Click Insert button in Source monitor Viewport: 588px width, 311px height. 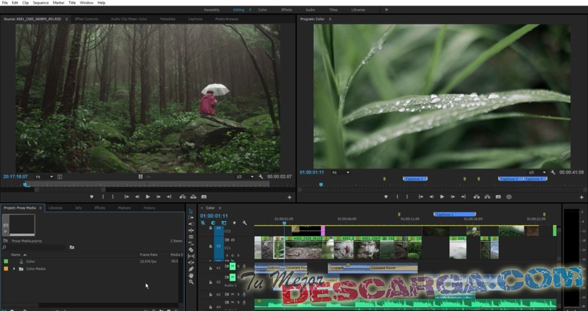tap(182, 197)
